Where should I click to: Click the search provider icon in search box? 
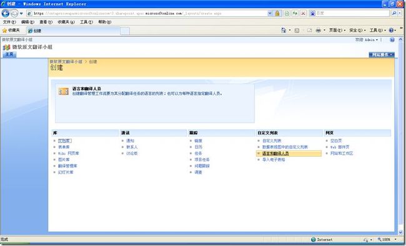pyautogui.click(x=312, y=13)
